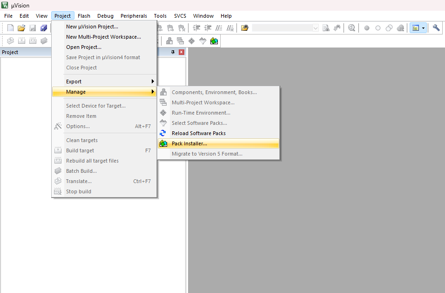The image size is (445, 293).
Task: Click the New file icon in toolbar
Action: pos(10,28)
